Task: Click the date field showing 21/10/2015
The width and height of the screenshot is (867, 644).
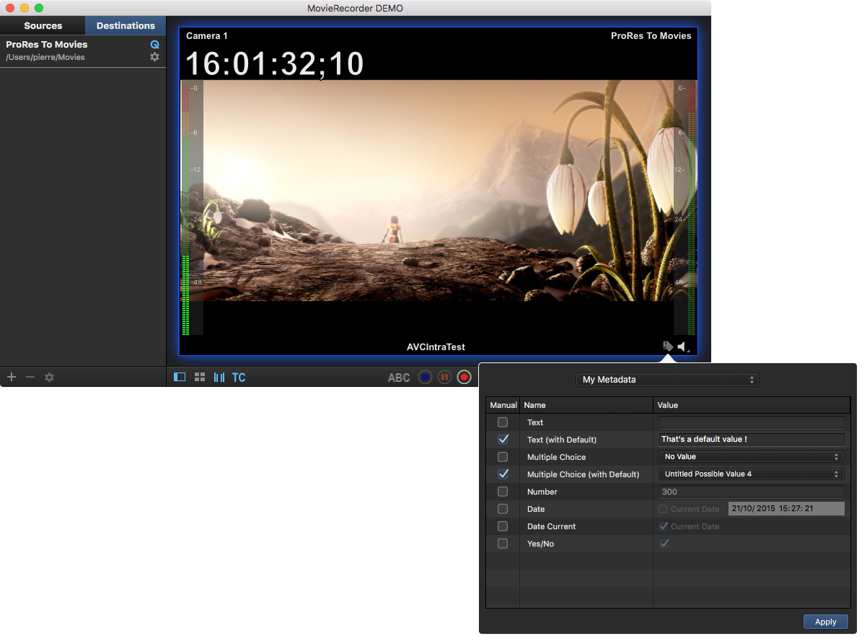Action: pyautogui.click(x=786, y=509)
